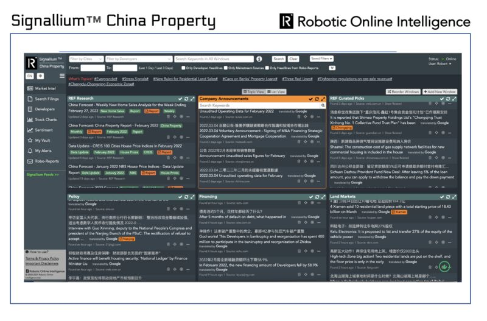Switch to List View
The width and height of the screenshot is (487, 321).
tap(276, 91)
